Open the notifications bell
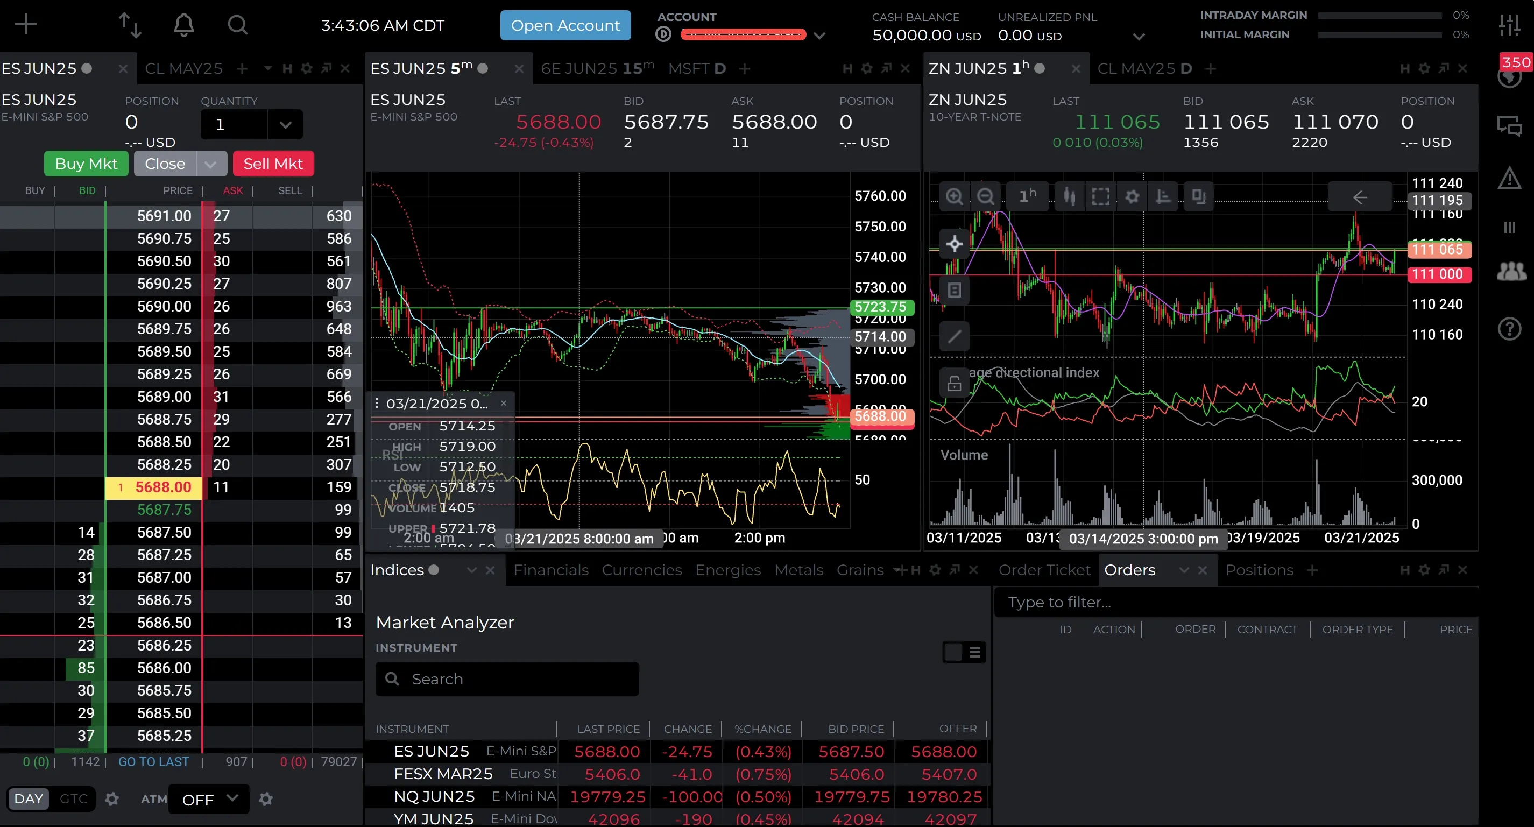The image size is (1534, 827). (184, 25)
